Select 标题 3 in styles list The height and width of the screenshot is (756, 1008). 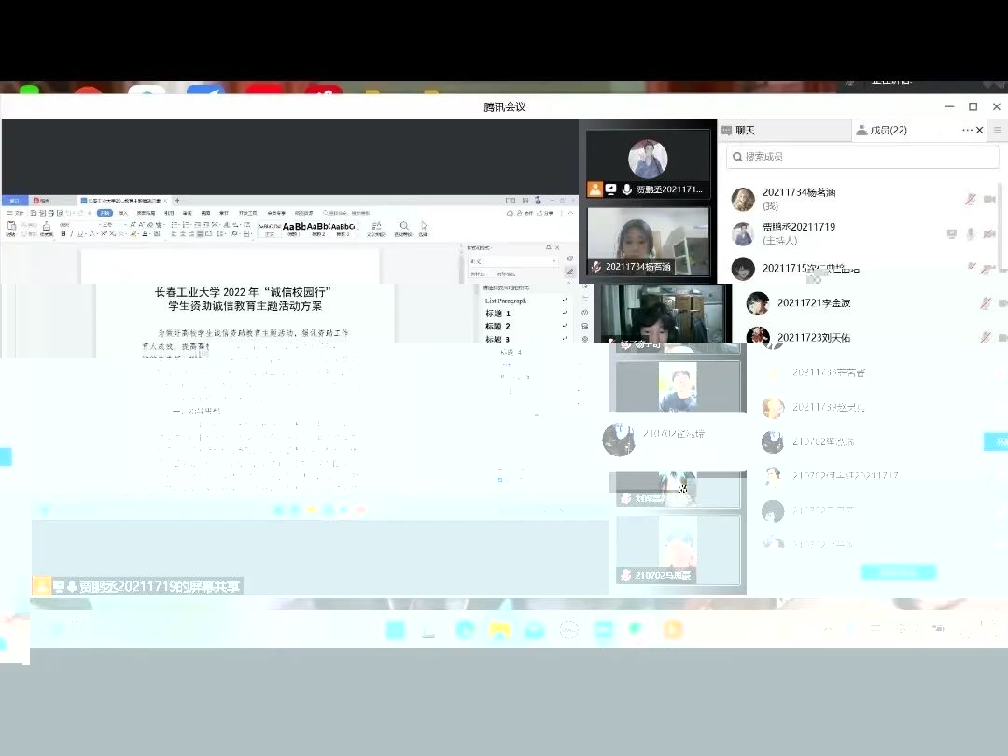point(497,339)
